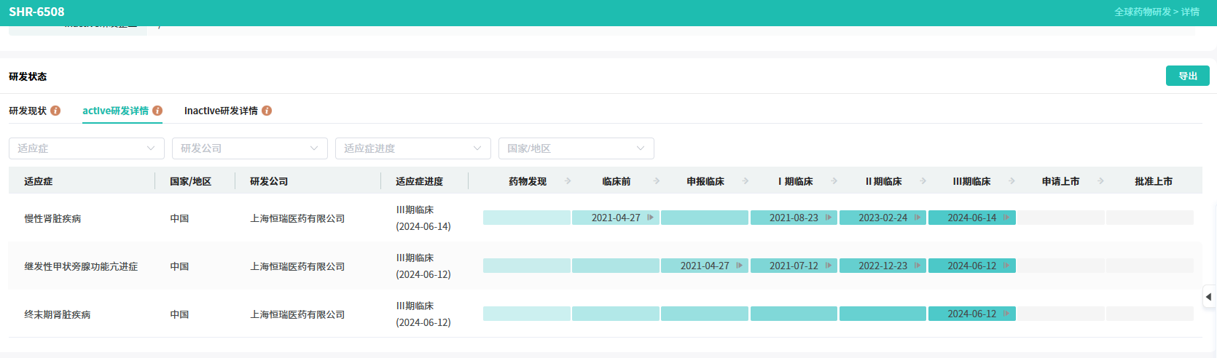Viewport: 1217px width, 358px height.
Task: Open the 适应症 filter dropdown
Action: 86,148
